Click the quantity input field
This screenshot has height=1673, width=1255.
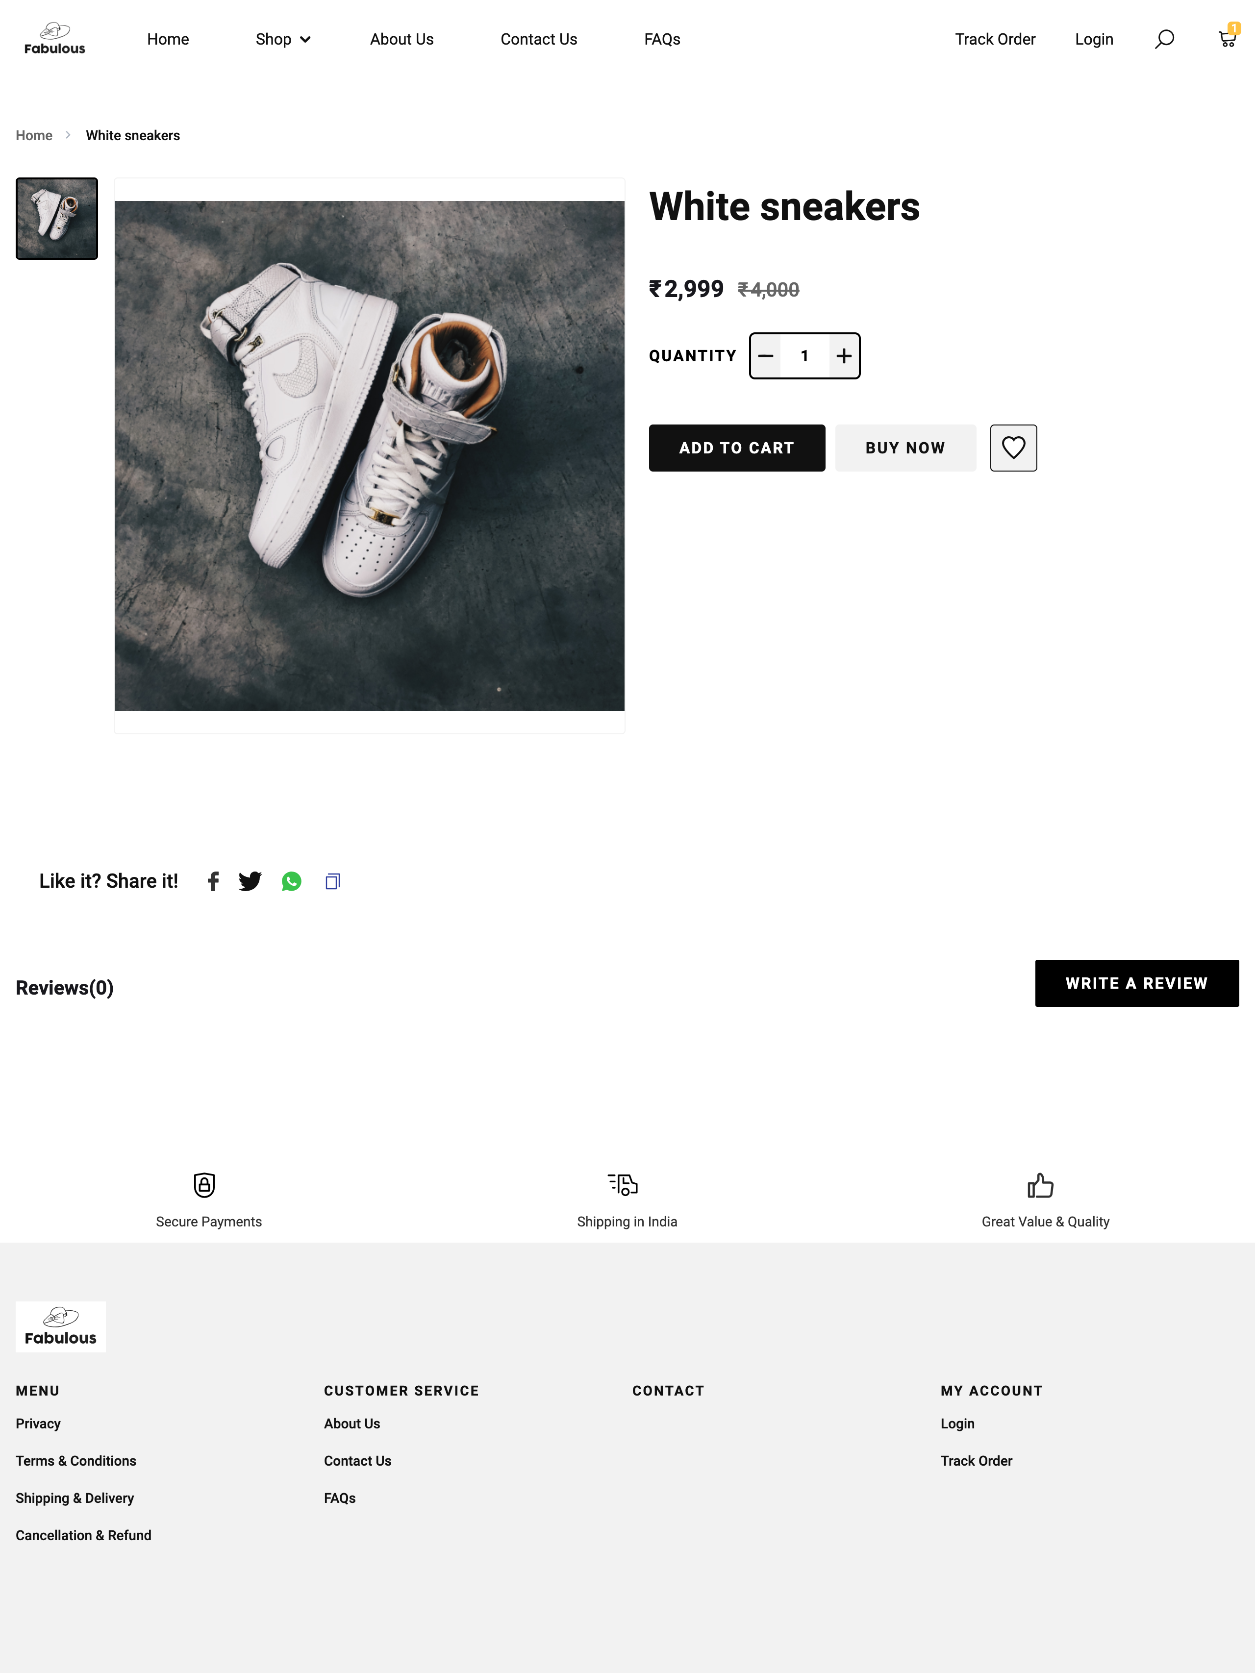[805, 355]
